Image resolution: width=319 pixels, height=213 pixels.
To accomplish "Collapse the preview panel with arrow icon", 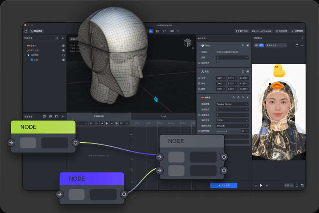I will point(302,38).
